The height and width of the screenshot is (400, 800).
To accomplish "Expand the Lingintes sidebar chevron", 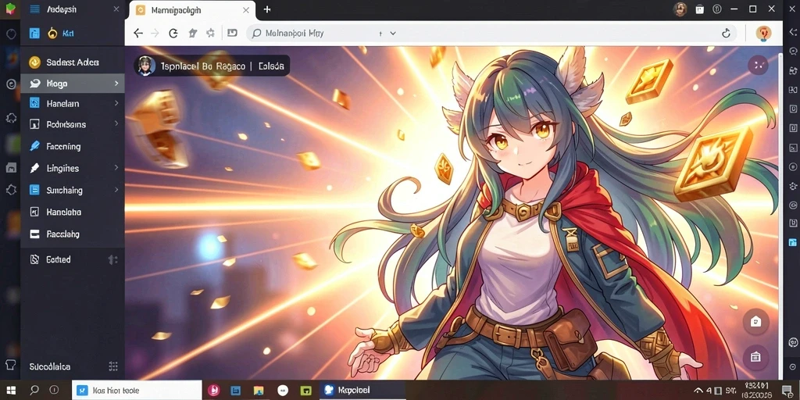I will coord(116,167).
